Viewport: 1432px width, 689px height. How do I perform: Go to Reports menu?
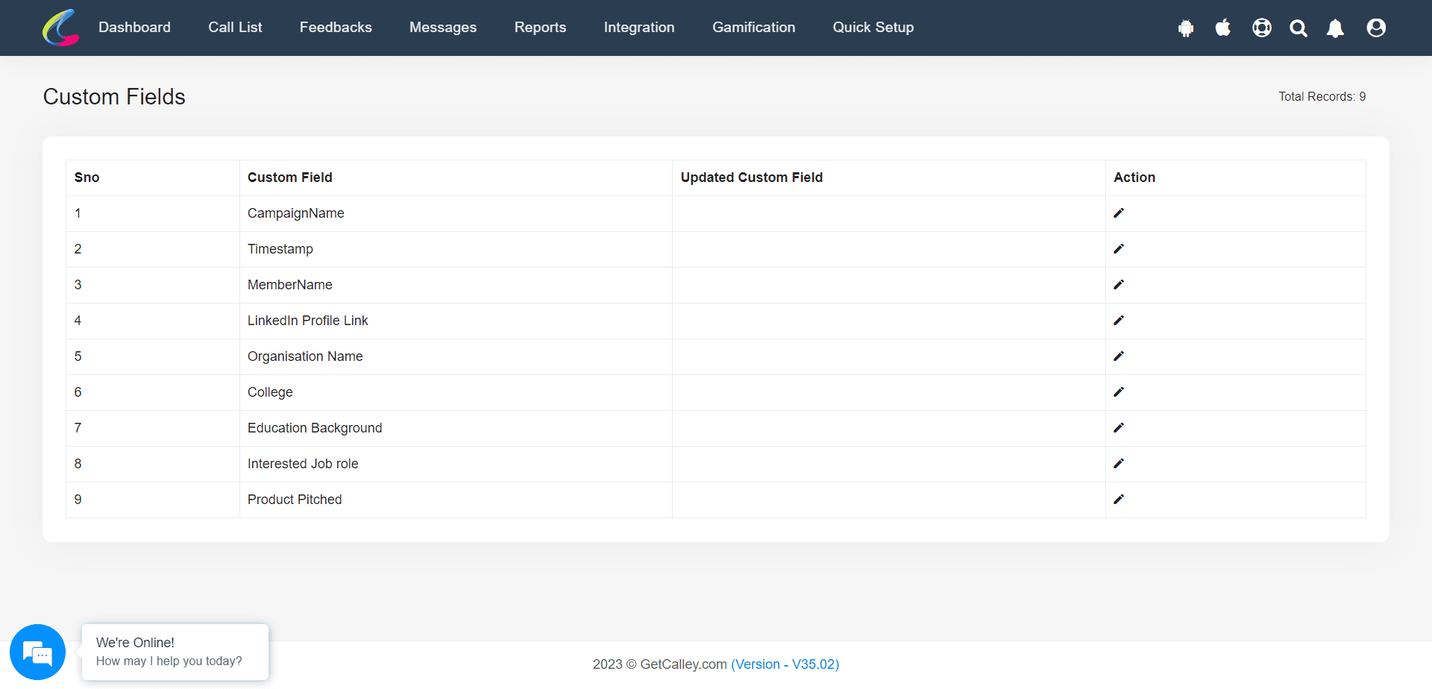[540, 28]
